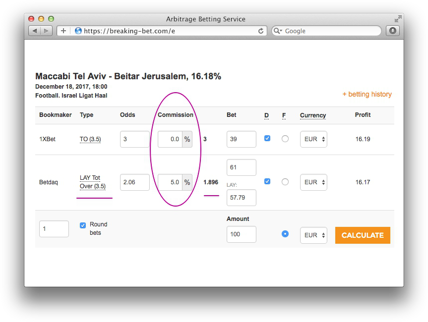Click the CALCULATE button

tap(363, 235)
